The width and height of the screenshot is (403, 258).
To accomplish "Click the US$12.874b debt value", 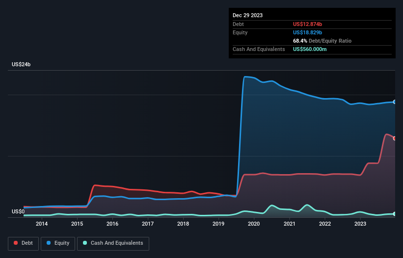I will pyautogui.click(x=307, y=24).
